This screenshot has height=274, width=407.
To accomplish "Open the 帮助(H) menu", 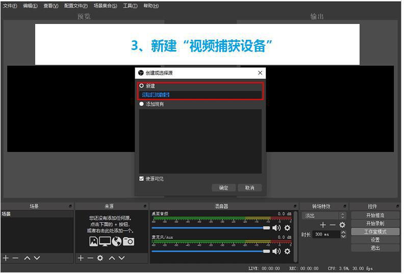I will 151,6.
